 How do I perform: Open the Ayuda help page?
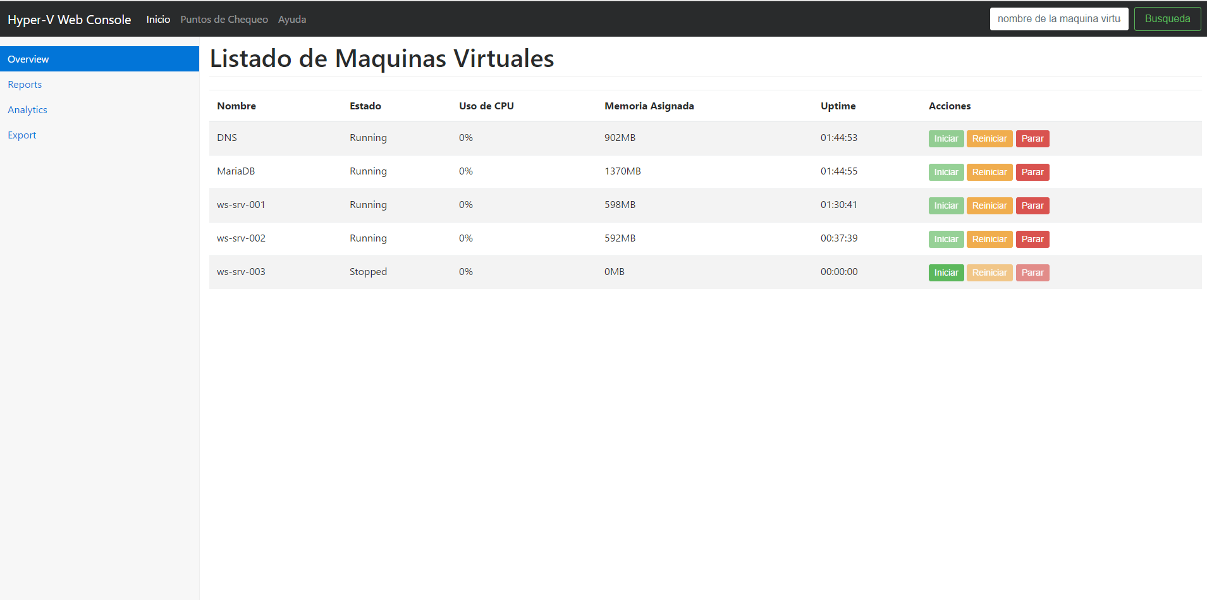pos(292,19)
